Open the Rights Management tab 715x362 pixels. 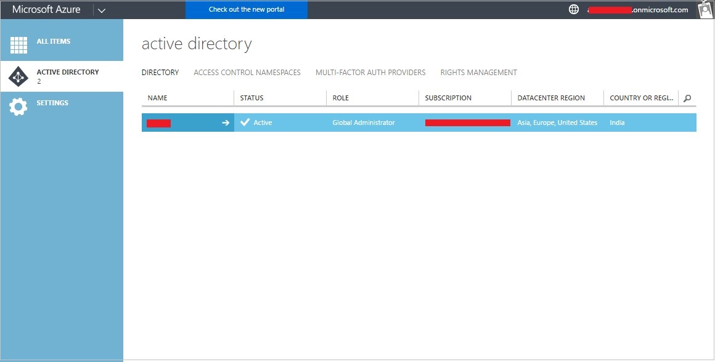click(478, 73)
